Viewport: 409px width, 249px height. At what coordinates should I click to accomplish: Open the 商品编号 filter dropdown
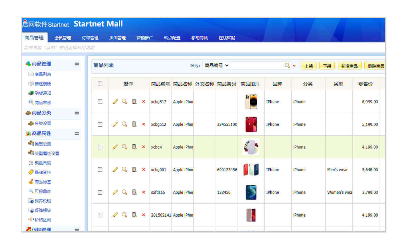click(x=216, y=65)
